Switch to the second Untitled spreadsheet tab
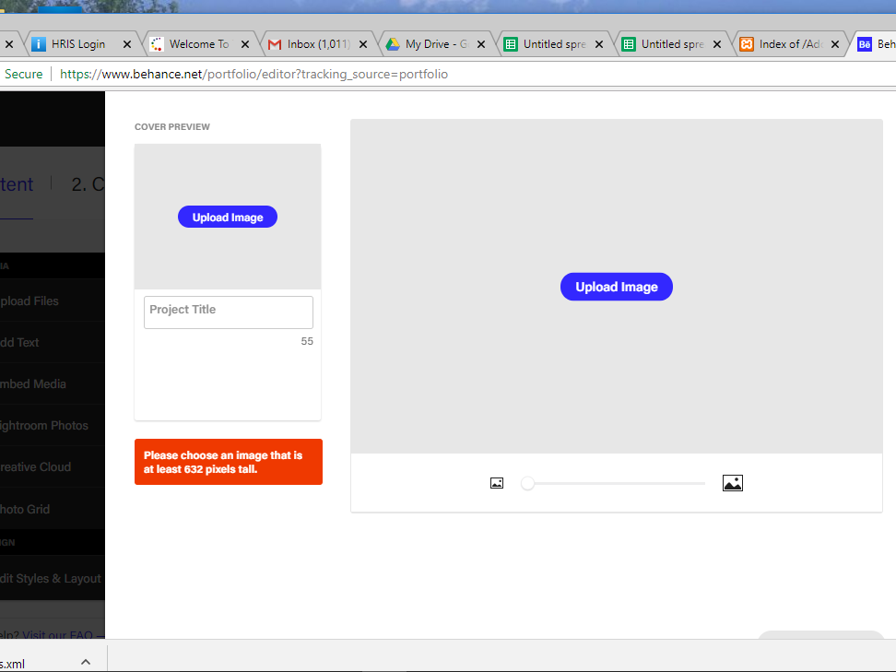Screen dimensions: 896x672 click(x=671, y=44)
